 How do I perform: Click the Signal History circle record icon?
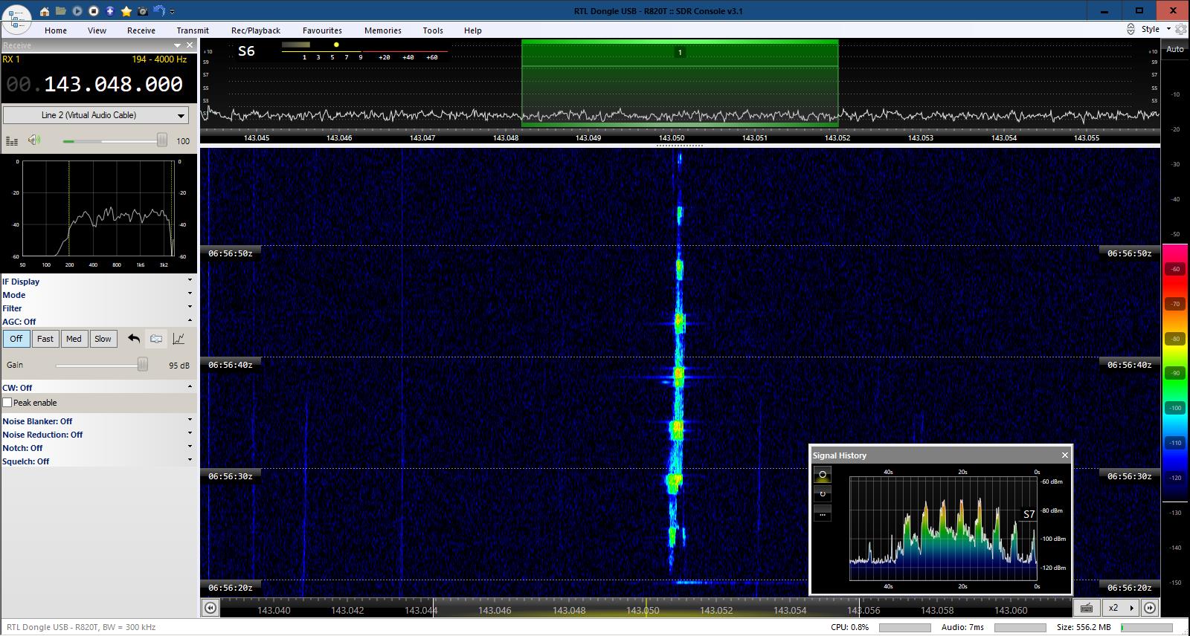[823, 475]
